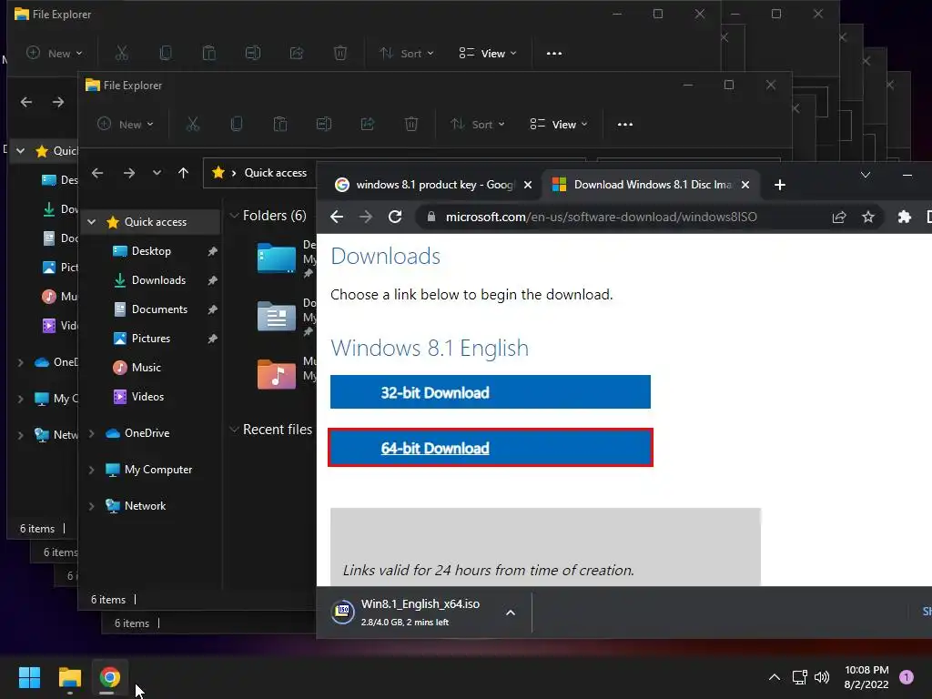932x699 pixels.
Task: Click Chrome's back arrow button
Action: pos(337,217)
